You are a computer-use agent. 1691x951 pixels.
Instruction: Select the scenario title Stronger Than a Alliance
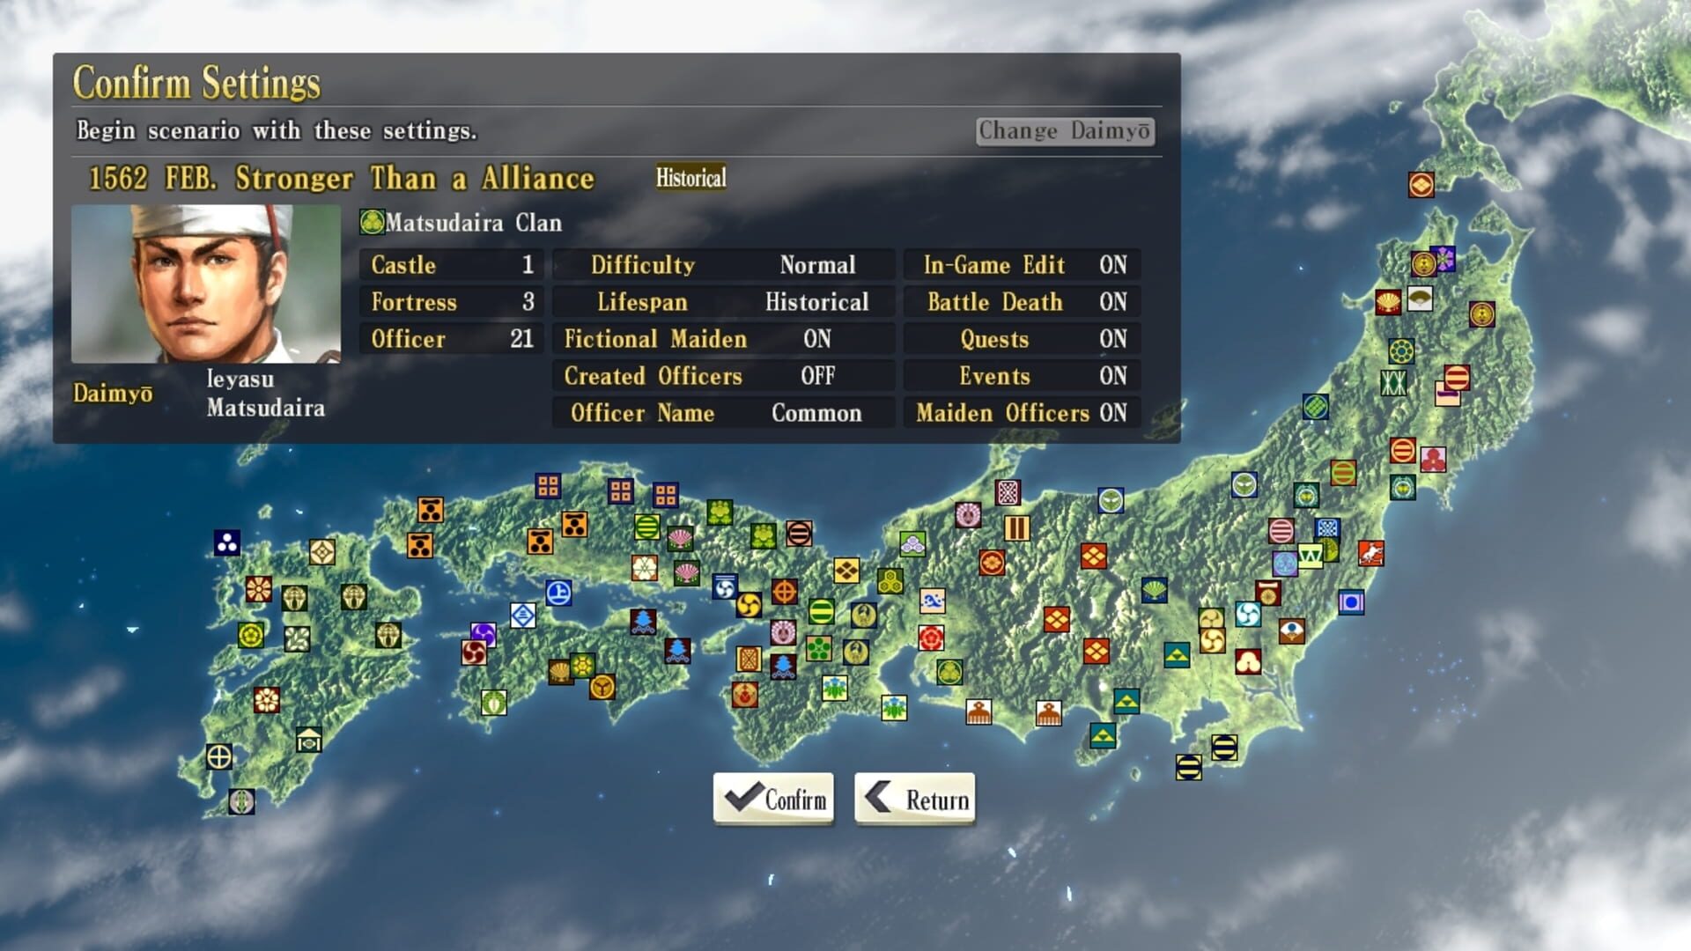[414, 179]
